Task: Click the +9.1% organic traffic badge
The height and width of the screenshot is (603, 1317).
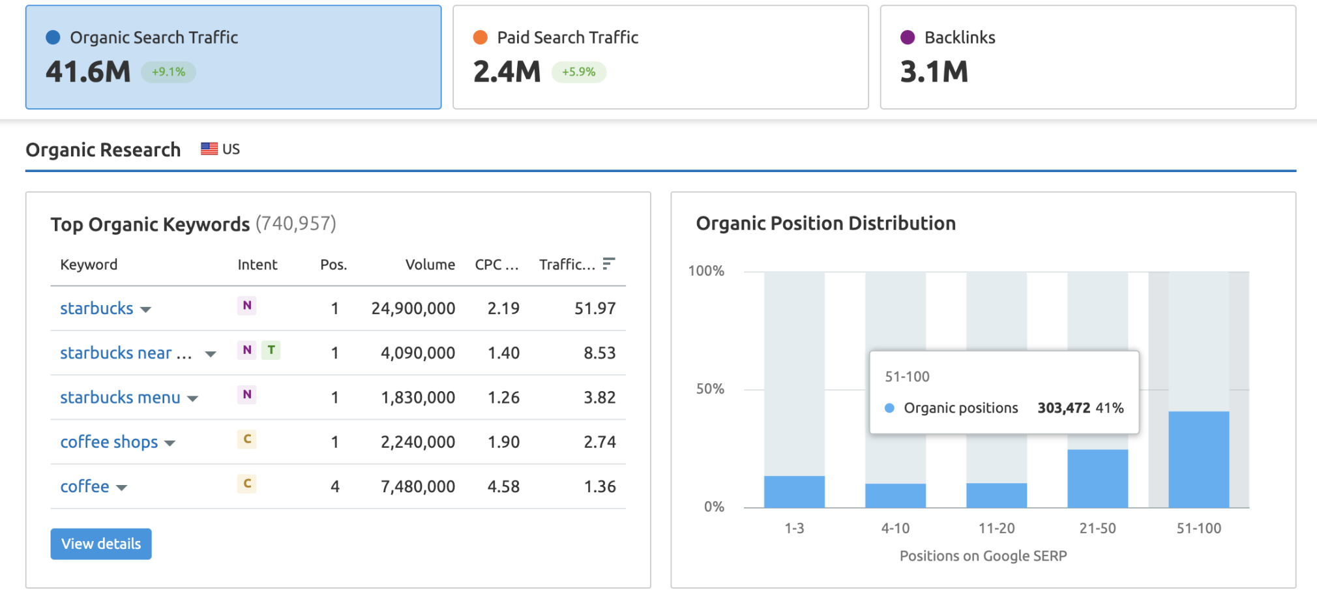Action: [168, 72]
